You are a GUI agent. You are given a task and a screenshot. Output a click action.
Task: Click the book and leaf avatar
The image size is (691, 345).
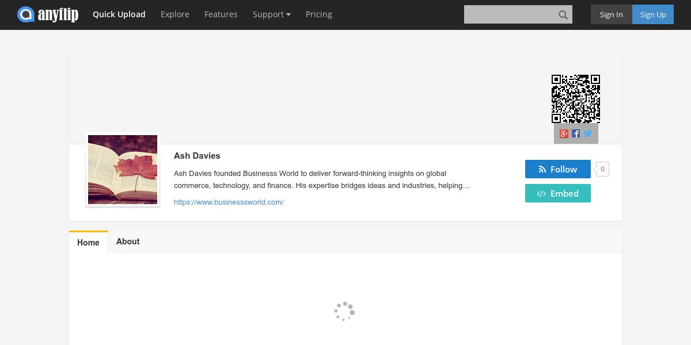coord(123,170)
